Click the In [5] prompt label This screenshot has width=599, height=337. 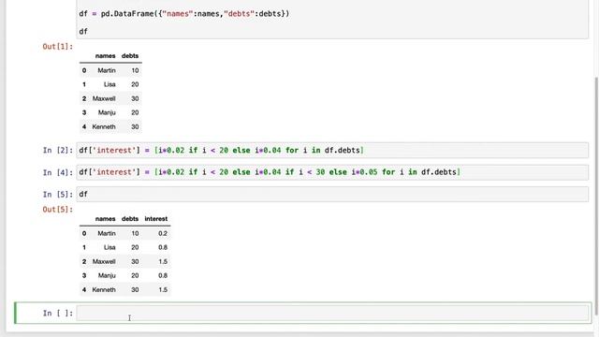[x=58, y=194]
